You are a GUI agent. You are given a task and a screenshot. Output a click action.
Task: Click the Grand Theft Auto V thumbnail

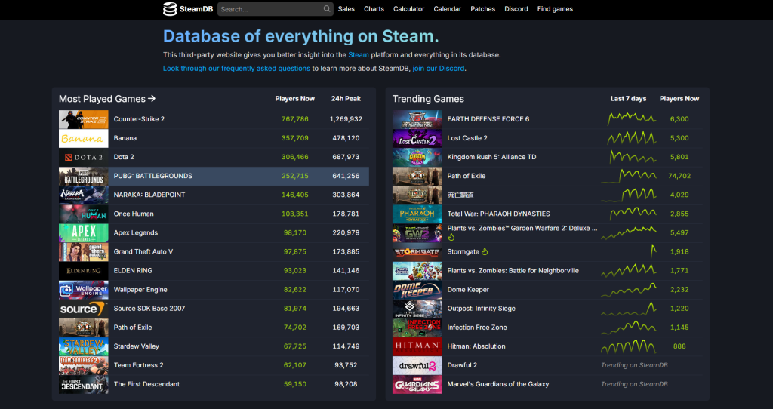83,252
